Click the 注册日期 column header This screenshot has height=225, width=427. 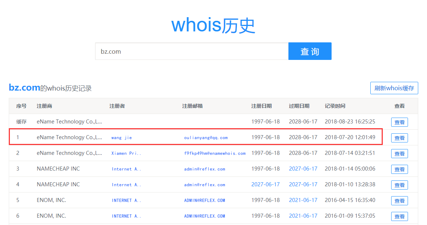(x=261, y=106)
